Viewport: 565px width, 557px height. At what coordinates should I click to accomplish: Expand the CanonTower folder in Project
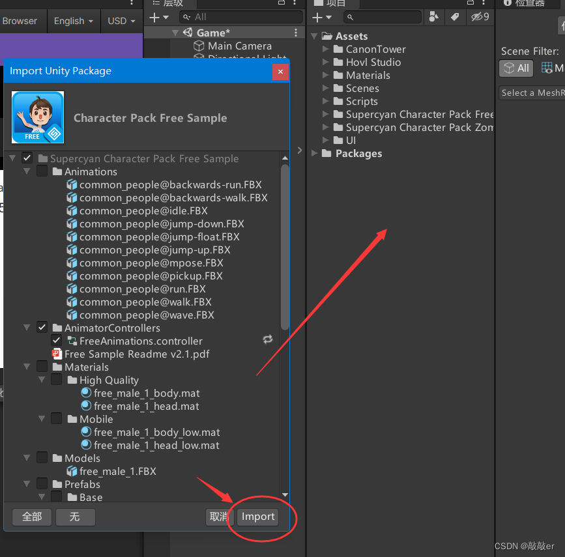(325, 49)
